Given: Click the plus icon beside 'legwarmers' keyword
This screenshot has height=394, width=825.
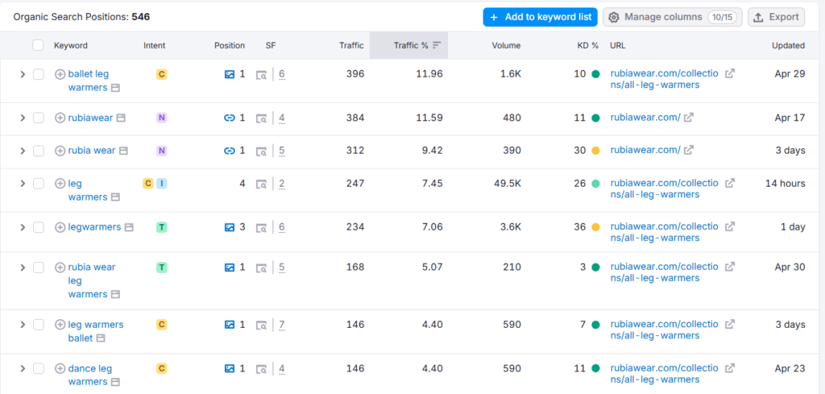Looking at the screenshot, I should coord(60,227).
